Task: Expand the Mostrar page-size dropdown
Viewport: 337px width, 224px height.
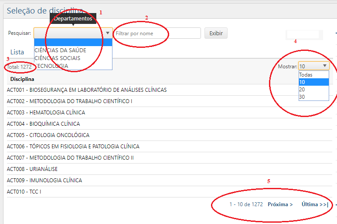Action: 325,66
